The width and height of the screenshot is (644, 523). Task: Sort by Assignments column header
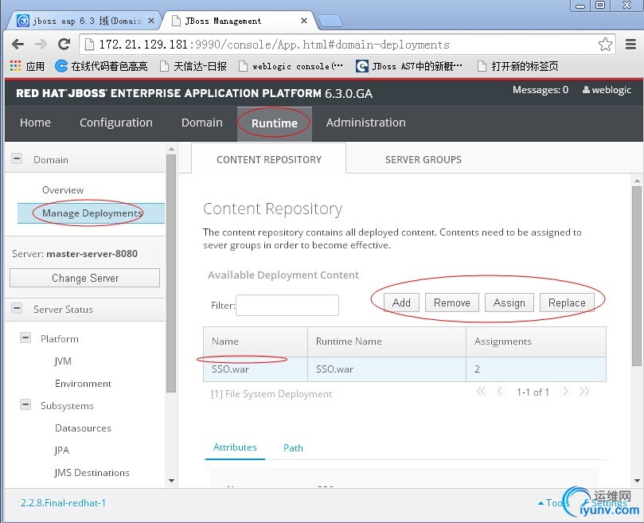tap(536, 342)
